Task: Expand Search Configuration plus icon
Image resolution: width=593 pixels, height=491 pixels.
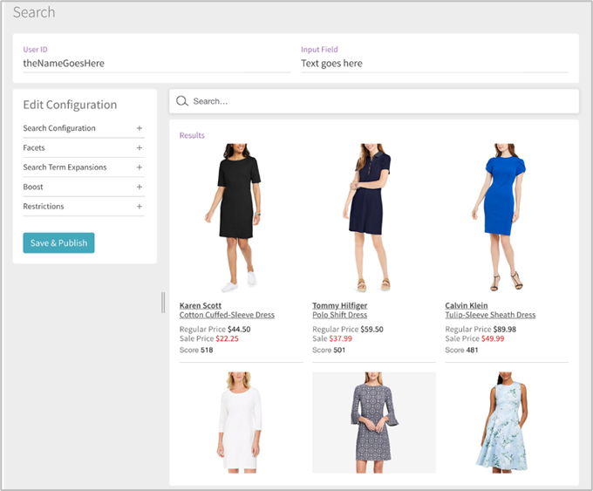Action: point(140,128)
